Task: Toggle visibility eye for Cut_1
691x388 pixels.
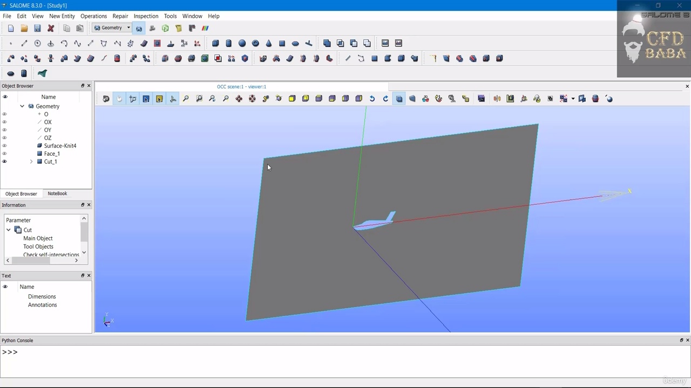Action: click(5, 162)
